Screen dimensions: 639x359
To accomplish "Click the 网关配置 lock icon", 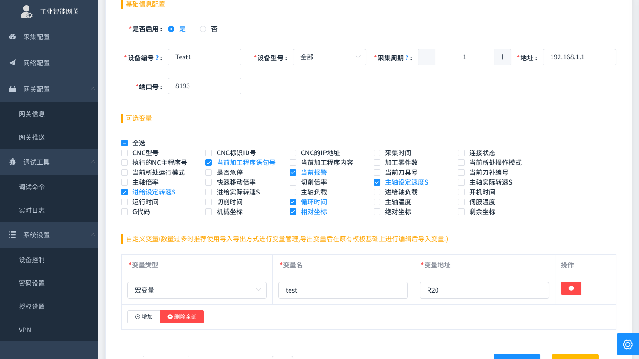I will click(13, 89).
